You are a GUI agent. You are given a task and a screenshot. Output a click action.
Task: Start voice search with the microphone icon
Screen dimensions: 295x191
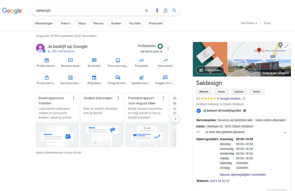(x=157, y=11)
